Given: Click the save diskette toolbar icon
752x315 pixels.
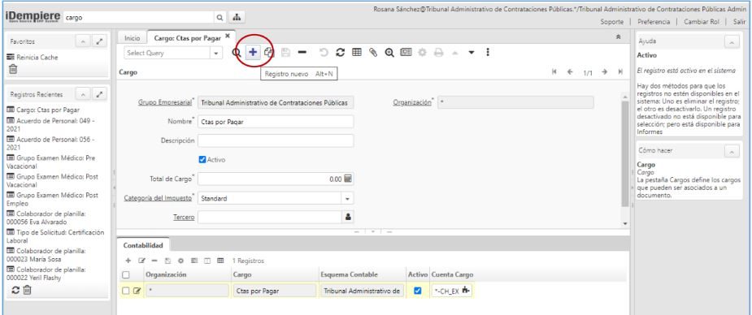Looking at the screenshot, I should tap(285, 53).
